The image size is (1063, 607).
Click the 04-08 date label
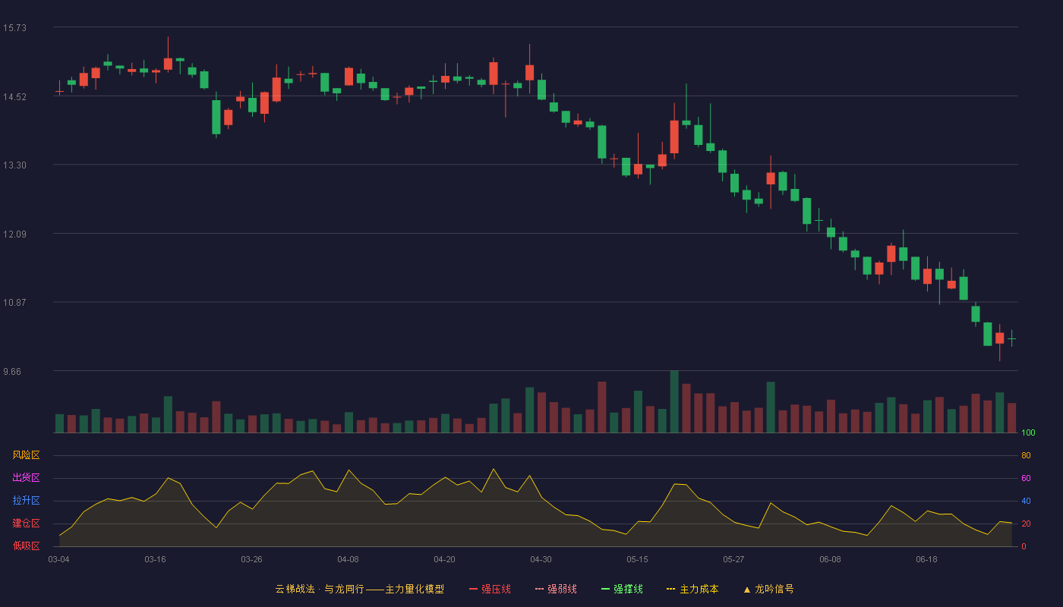coord(348,559)
